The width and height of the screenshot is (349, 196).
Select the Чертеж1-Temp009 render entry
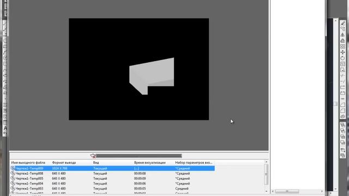coord(112,168)
